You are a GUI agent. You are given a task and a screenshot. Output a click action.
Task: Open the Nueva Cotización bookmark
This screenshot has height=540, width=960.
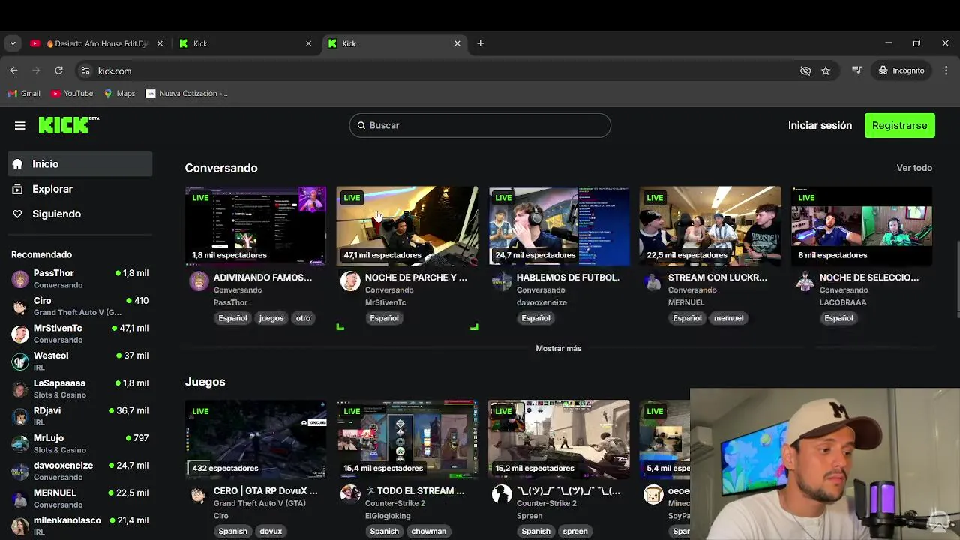pyautogui.click(x=187, y=93)
